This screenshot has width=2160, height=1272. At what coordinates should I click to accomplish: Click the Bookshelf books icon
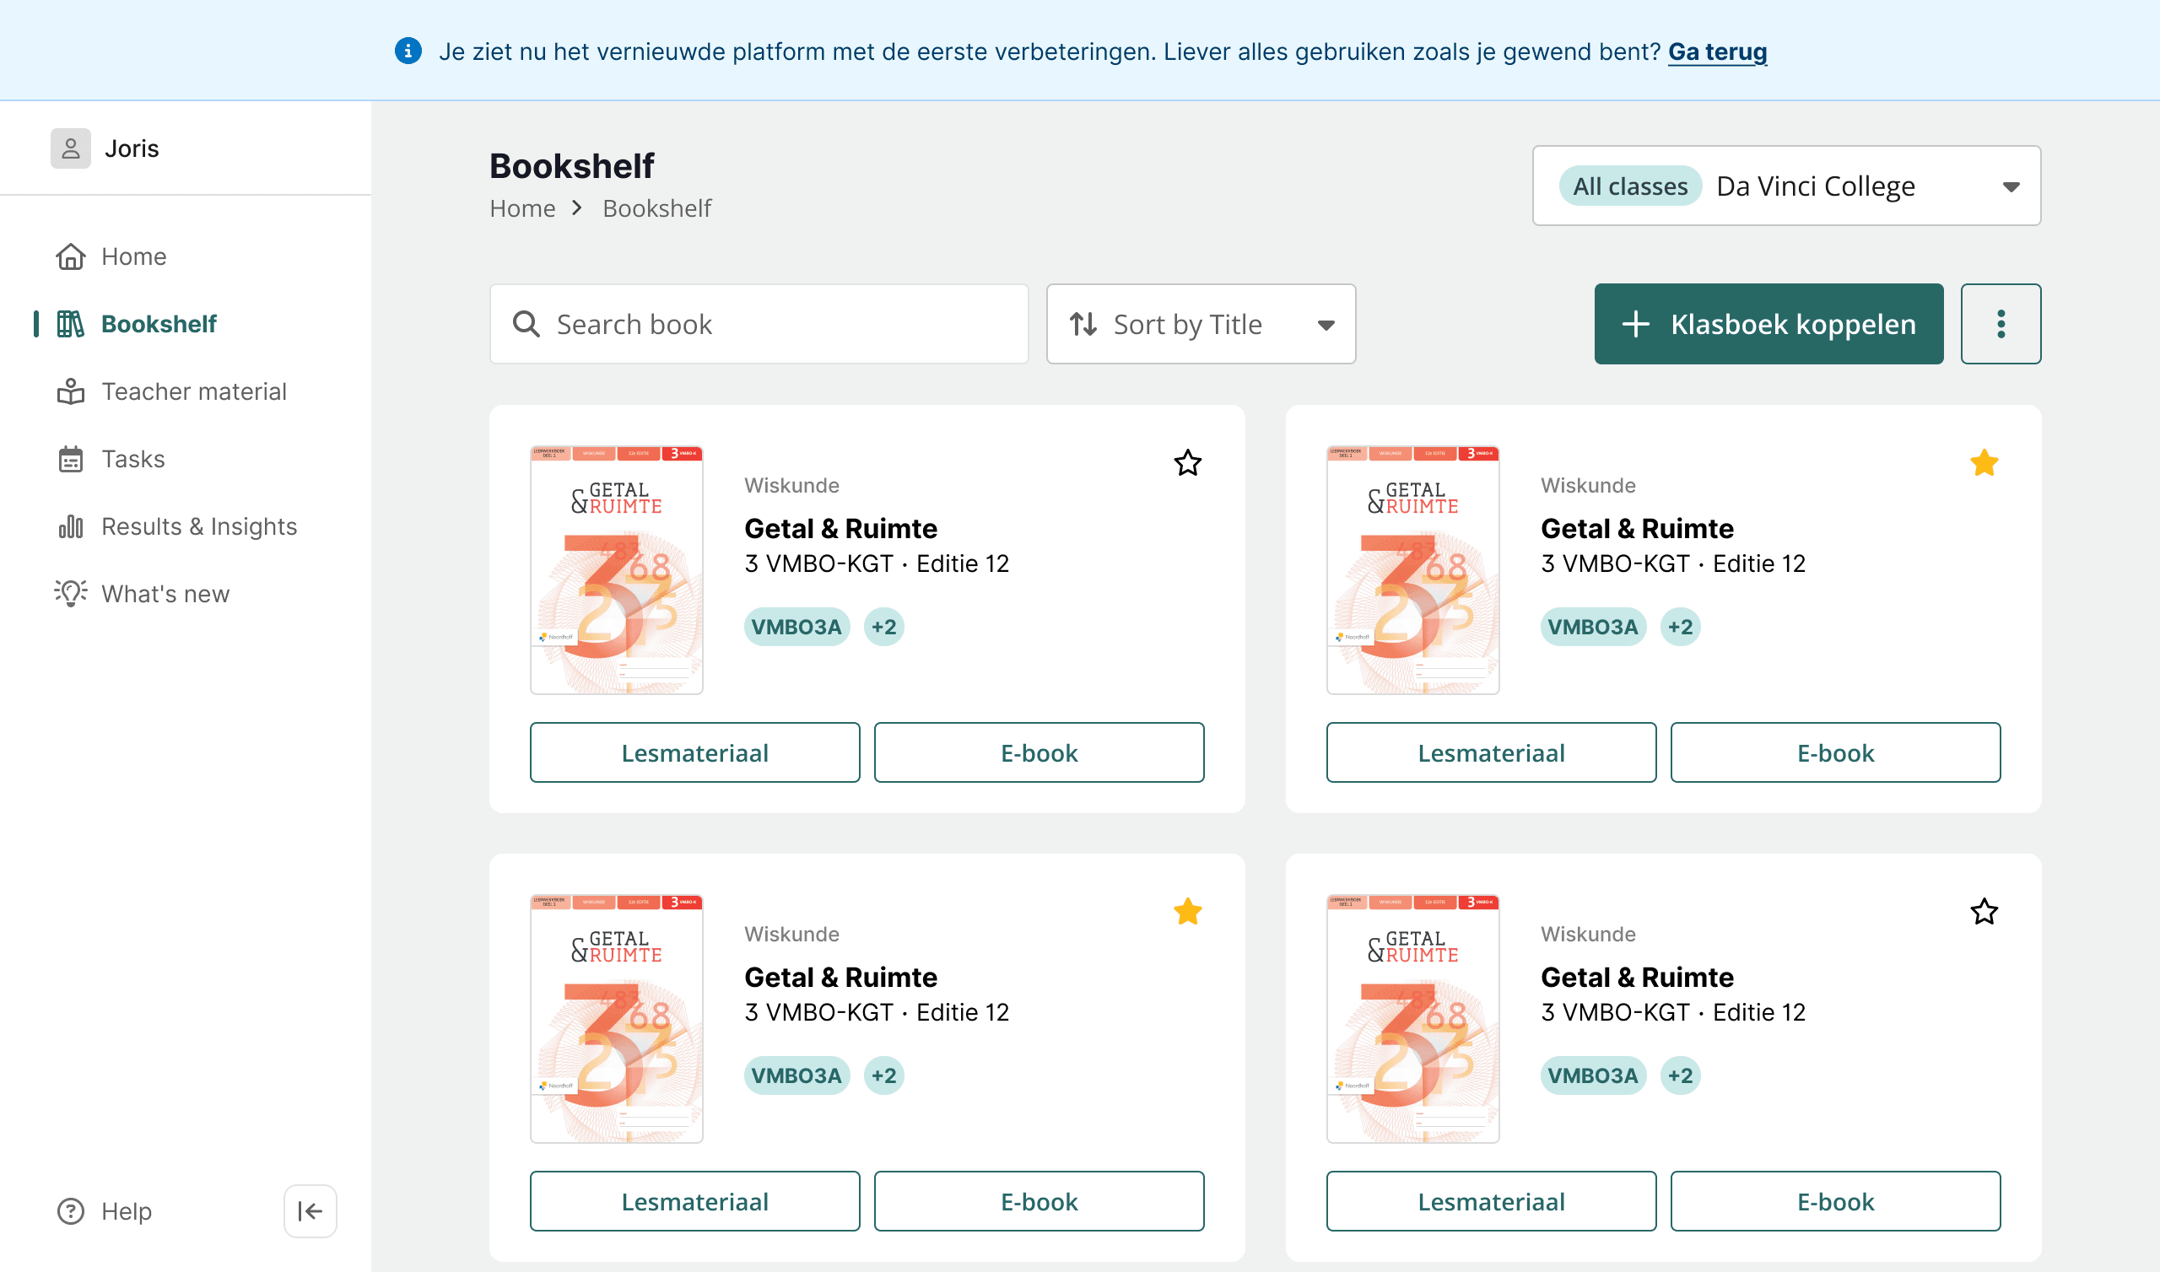pos(70,324)
